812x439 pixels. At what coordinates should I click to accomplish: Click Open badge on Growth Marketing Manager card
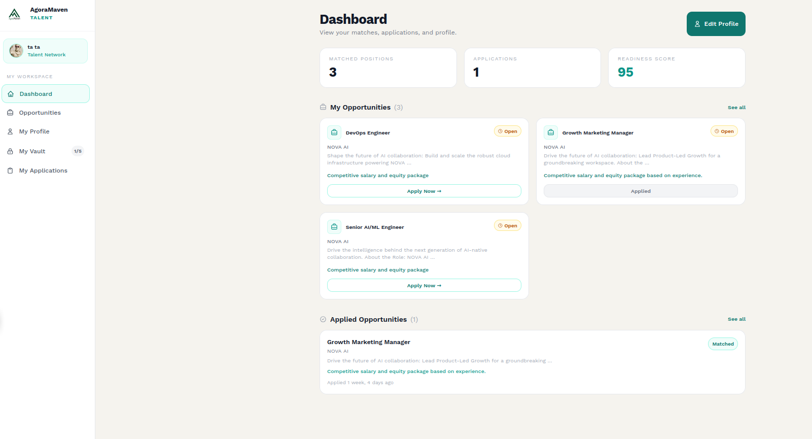pyautogui.click(x=724, y=131)
